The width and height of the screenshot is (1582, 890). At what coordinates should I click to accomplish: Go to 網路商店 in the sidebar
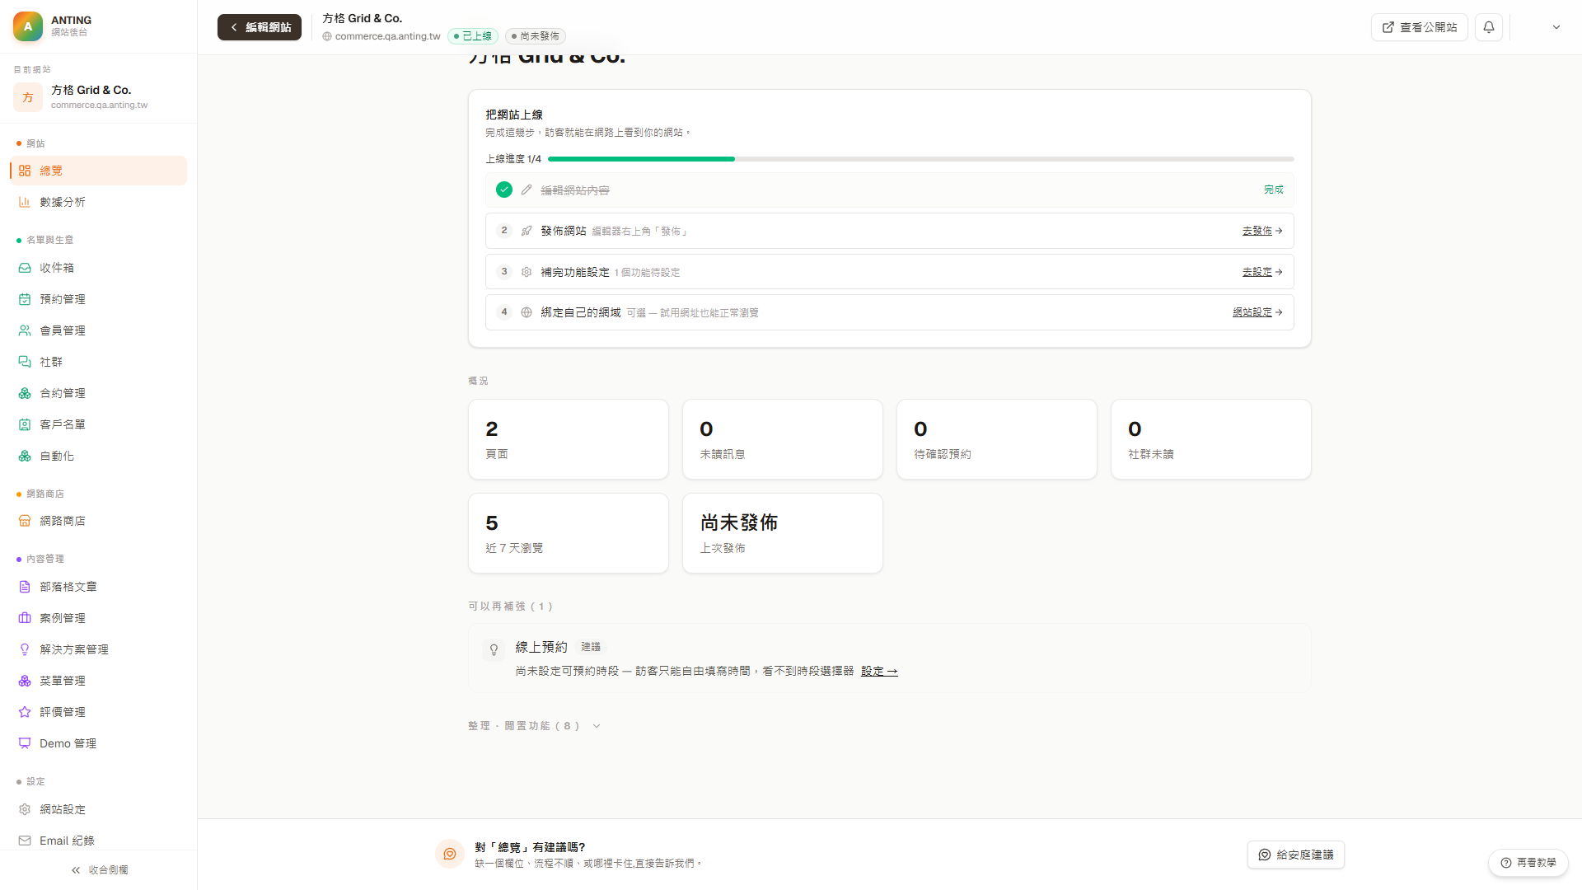click(x=99, y=521)
